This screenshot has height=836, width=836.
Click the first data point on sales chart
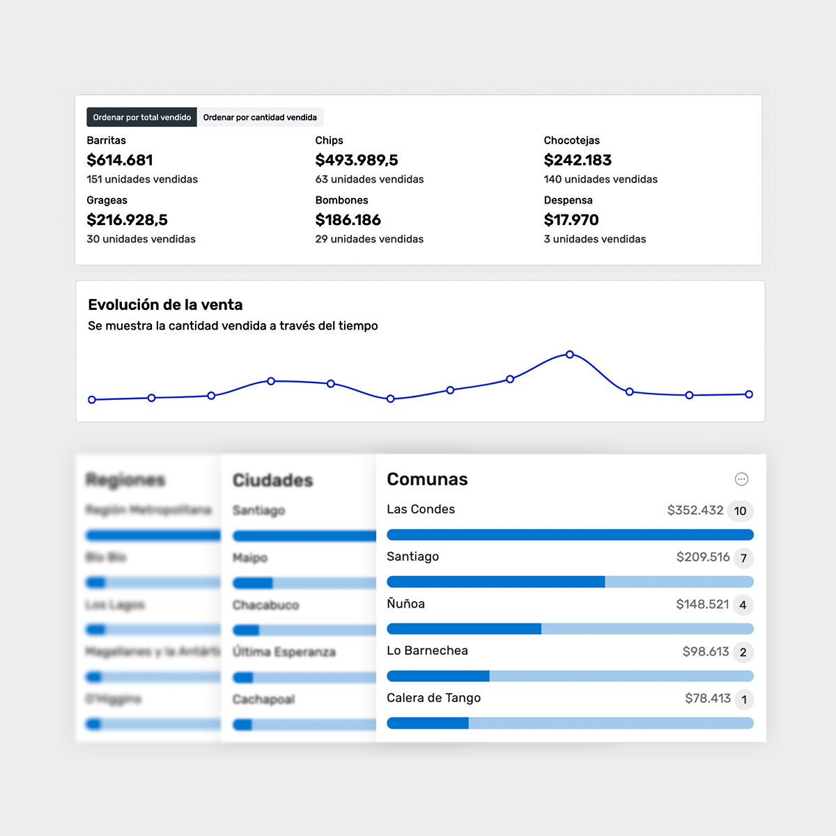(x=92, y=400)
